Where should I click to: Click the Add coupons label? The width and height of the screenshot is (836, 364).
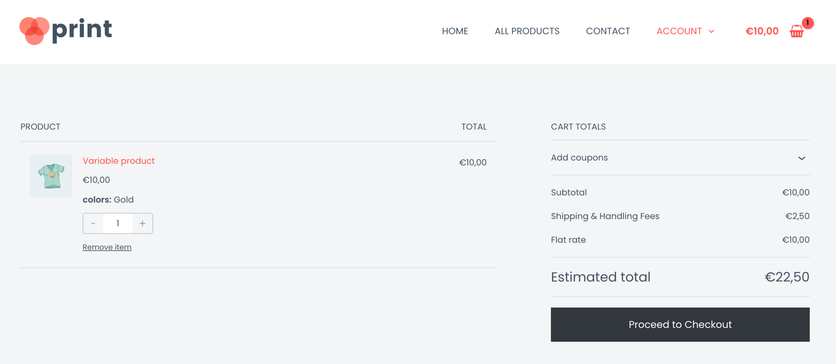[579, 158]
